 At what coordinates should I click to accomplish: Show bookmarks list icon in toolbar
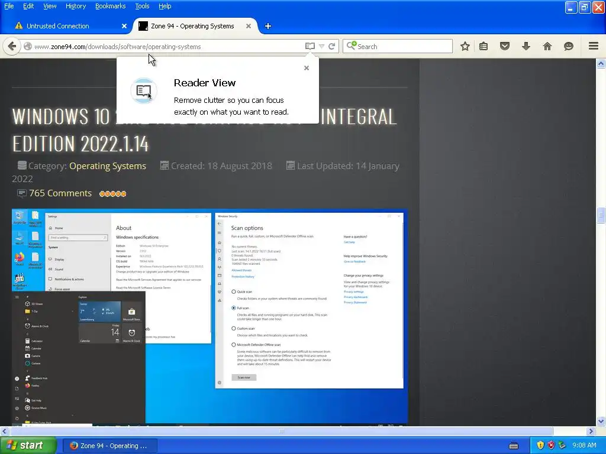[x=483, y=46]
